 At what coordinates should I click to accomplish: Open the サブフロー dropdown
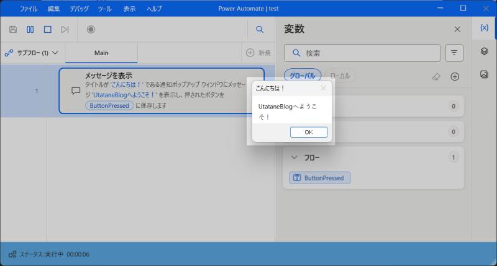[32, 53]
